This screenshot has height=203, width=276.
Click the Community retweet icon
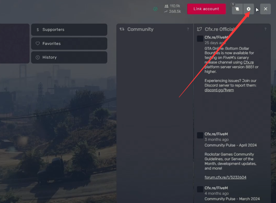122,29
